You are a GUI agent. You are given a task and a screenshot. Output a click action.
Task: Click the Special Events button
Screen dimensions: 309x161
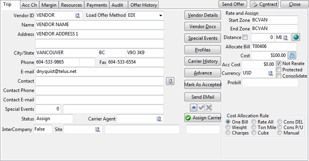pyautogui.click(x=202, y=38)
